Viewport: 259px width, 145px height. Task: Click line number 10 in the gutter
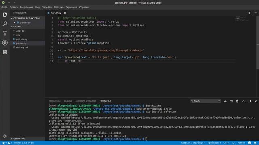[x=51, y=50]
